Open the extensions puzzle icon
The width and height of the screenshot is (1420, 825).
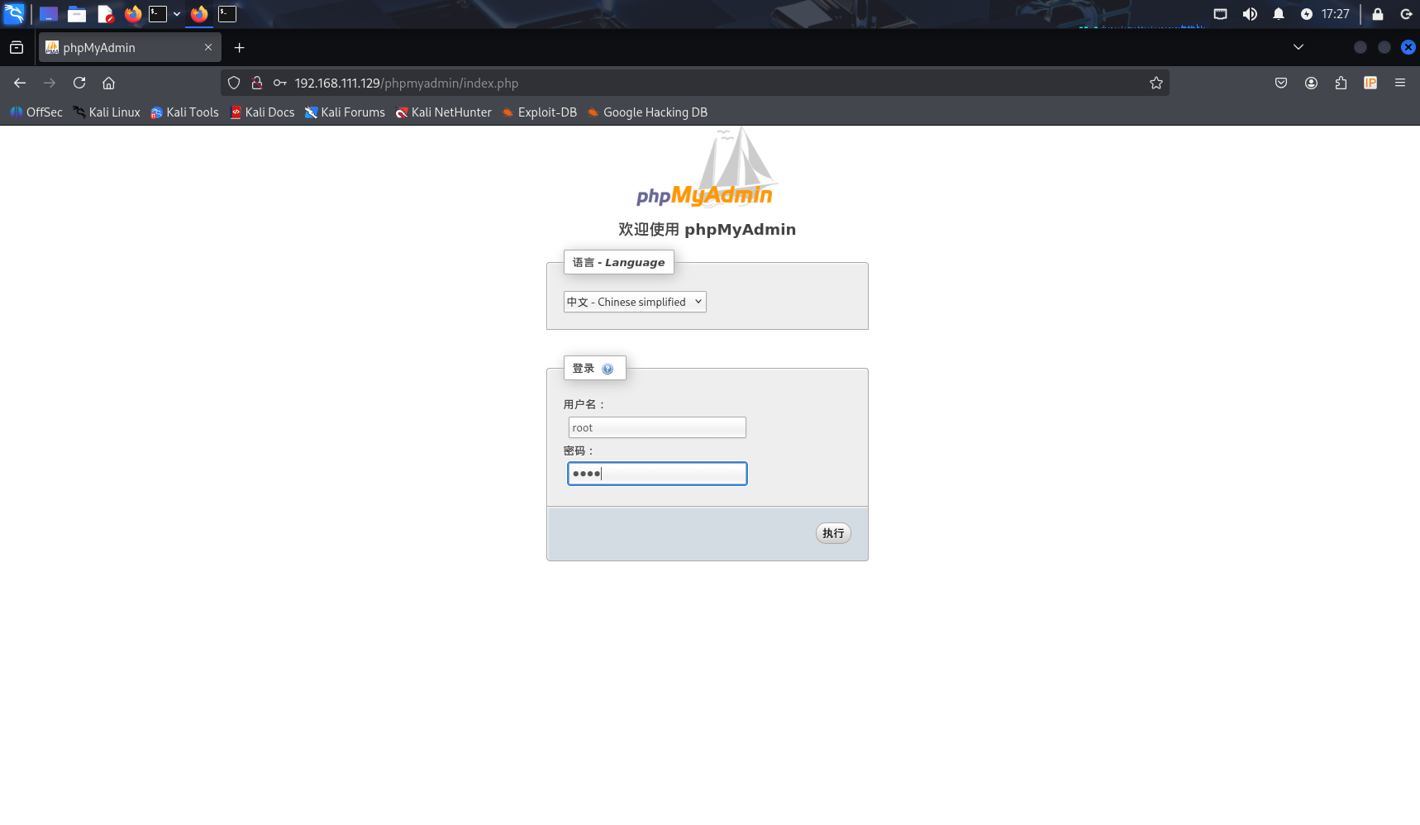click(1341, 83)
